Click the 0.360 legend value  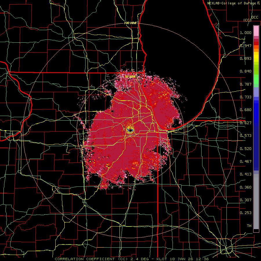pos(246,187)
